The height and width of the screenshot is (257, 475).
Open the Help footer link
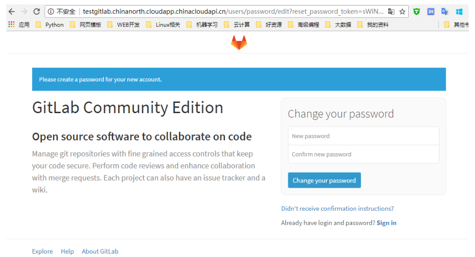click(67, 251)
